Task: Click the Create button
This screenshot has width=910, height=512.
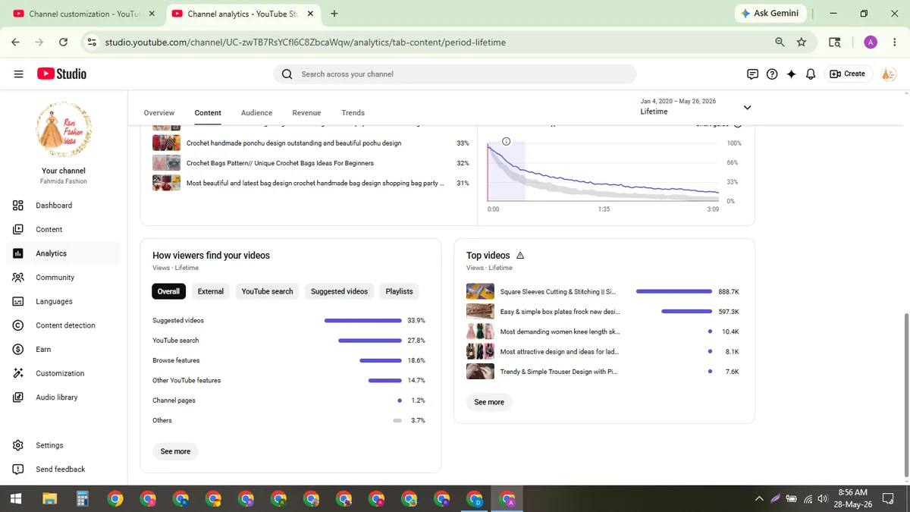Action: tap(847, 74)
